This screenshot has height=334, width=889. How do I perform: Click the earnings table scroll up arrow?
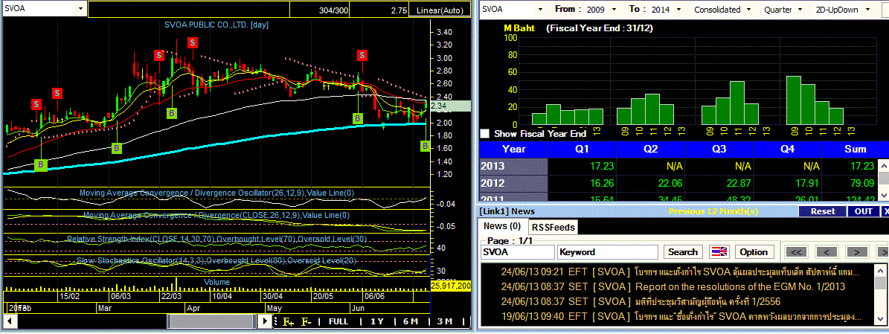pos(883,166)
